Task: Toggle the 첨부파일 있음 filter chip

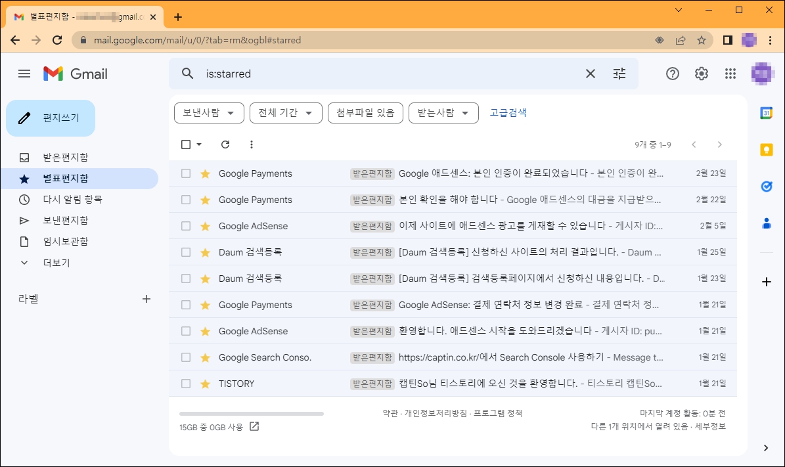Action: pos(365,112)
